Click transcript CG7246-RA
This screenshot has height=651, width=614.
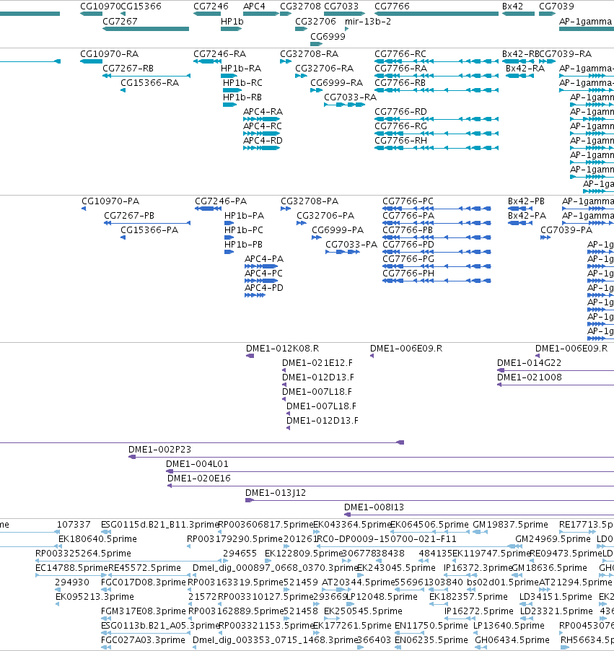pyautogui.click(x=219, y=54)
